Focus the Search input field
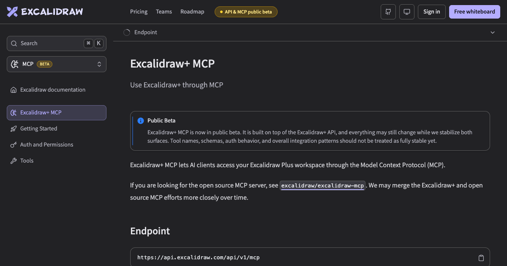The height and width of the screenshot is (266, 507). (x=57, y=43)
